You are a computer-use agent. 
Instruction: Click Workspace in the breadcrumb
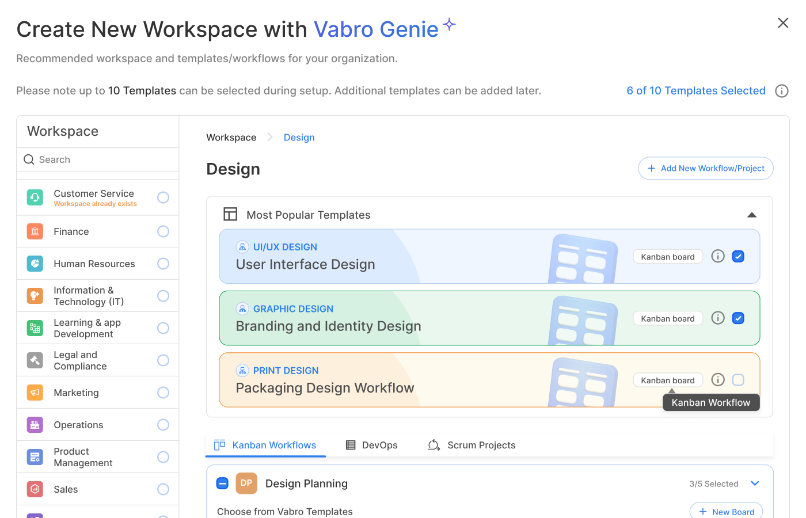tap(231, 138)
